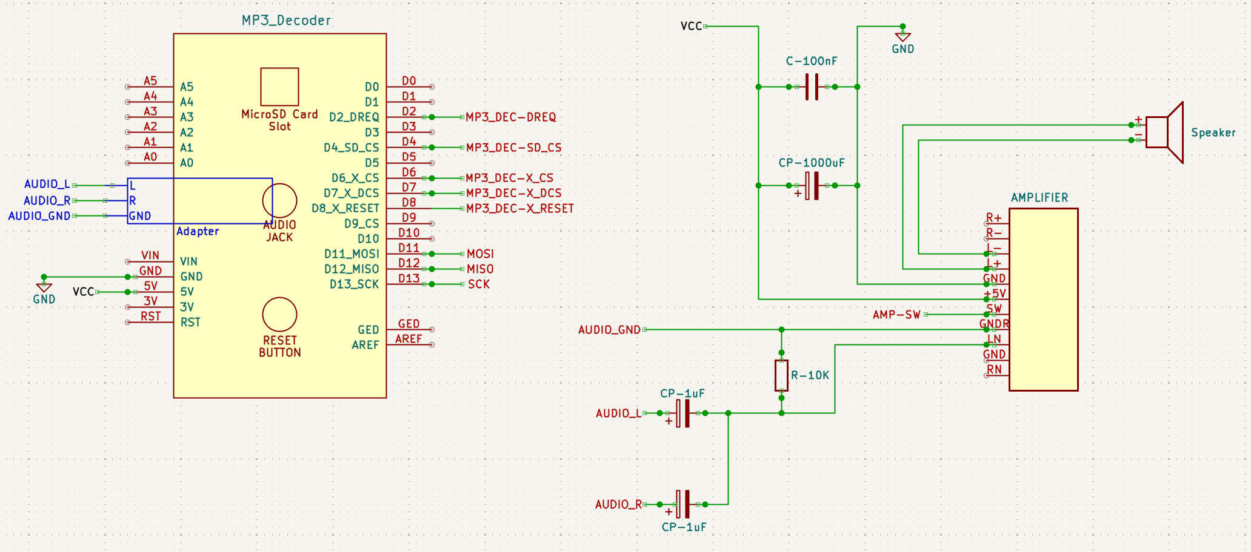The image size is (1251, 552).
Task: Select the Speaker reference text
Action: coord(1213,133)
